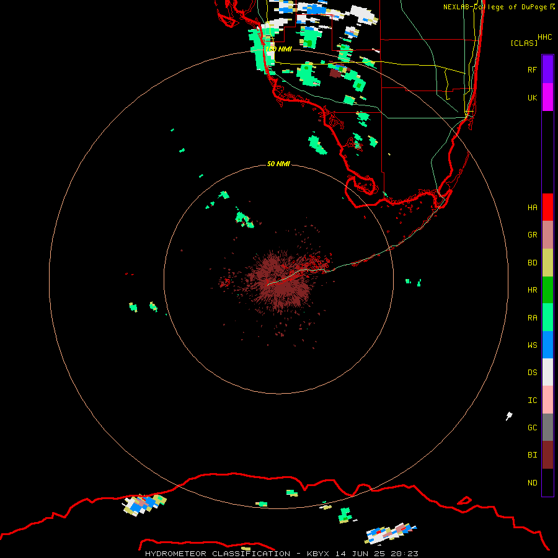Click the BI legend label
The width and height of the screenshot is (558, 558).
click(x=533, y=455)
